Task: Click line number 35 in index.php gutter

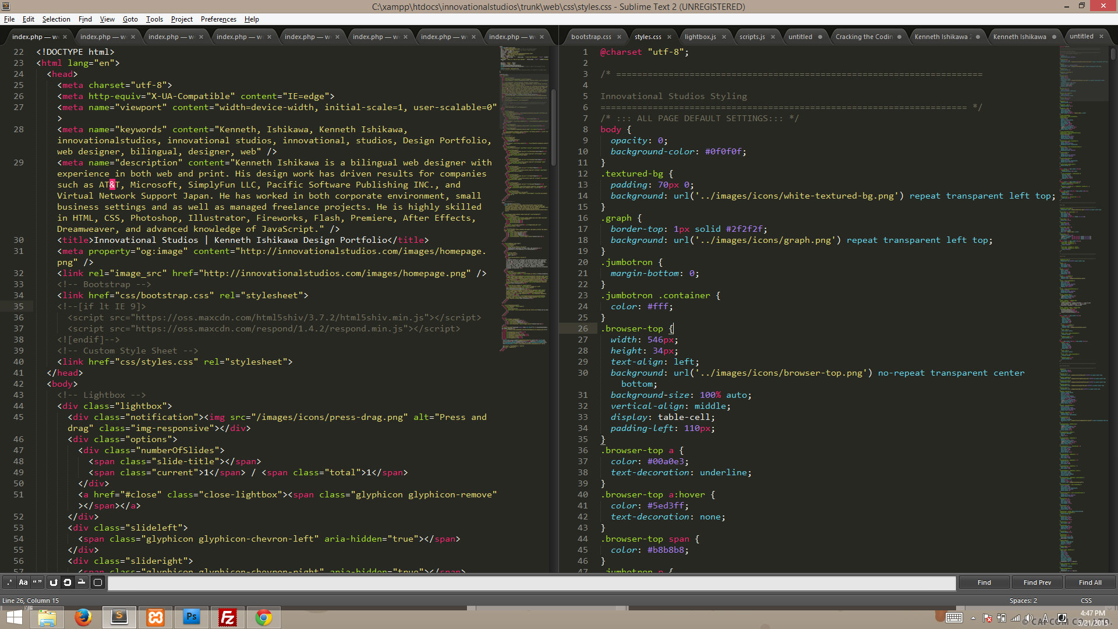Action: point(19,306)
